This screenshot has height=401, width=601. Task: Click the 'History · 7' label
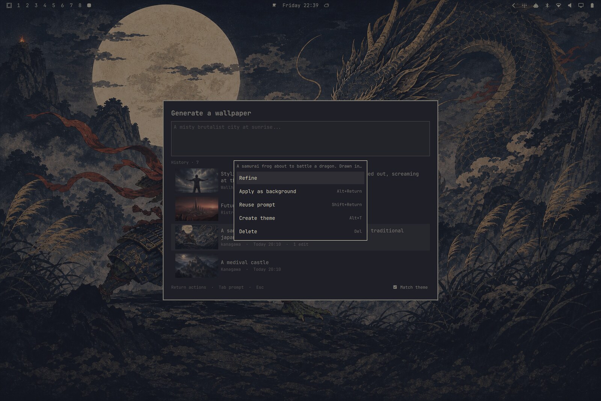point(185,163)
